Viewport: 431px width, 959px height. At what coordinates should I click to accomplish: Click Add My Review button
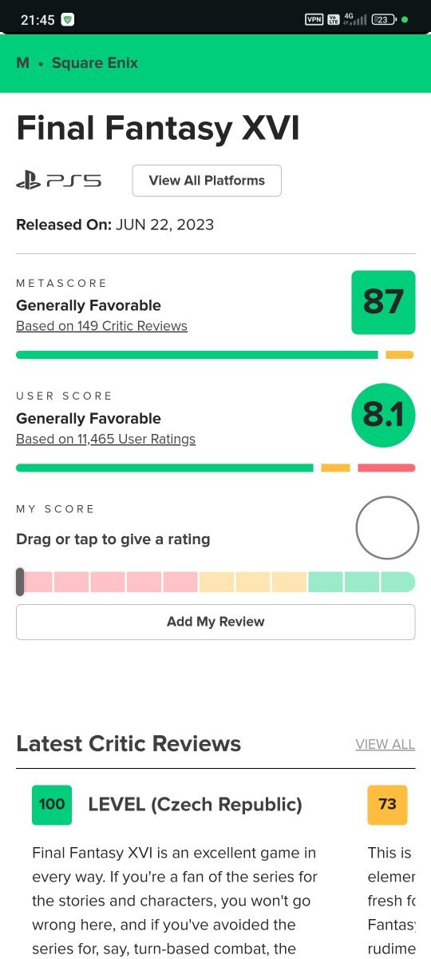(x=215, y=622)
